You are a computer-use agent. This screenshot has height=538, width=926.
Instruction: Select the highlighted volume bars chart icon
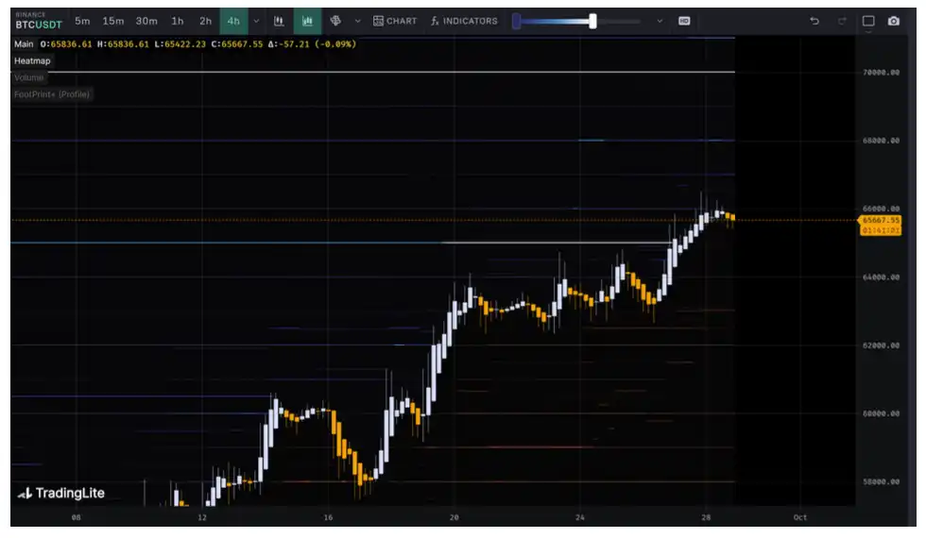coord(307,21)
